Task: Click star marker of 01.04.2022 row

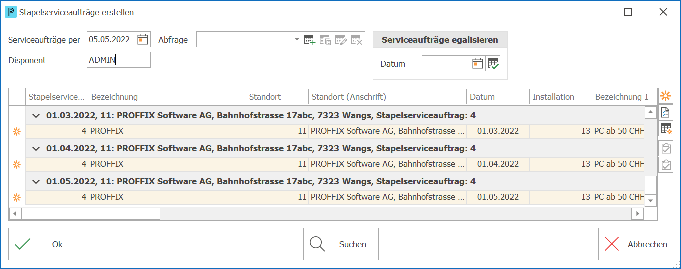Action: pyautogui.click(x=17, y=164)
